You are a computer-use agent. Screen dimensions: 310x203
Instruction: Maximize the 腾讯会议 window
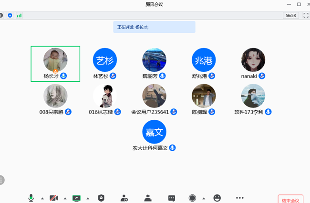pyautogui.click(x=299, y=4)
